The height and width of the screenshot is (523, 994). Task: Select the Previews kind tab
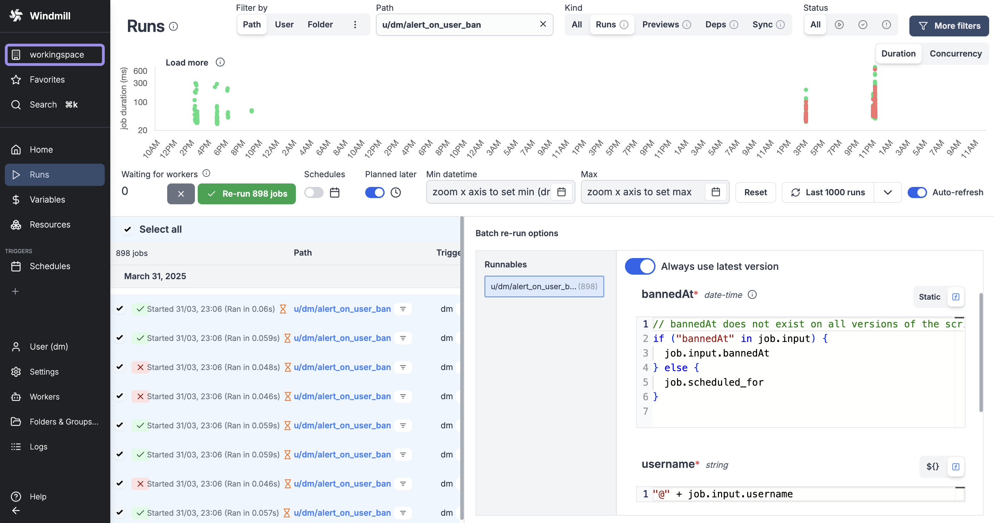coord(661,24)
